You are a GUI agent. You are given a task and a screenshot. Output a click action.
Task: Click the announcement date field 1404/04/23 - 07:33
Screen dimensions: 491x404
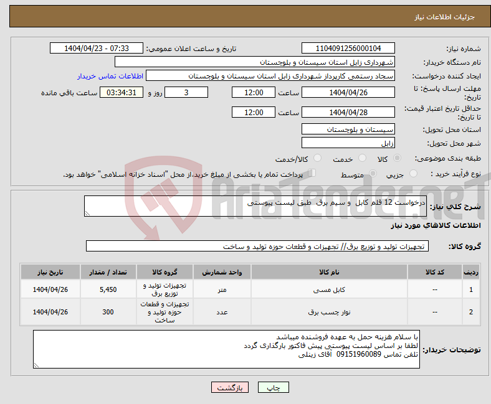97,48
